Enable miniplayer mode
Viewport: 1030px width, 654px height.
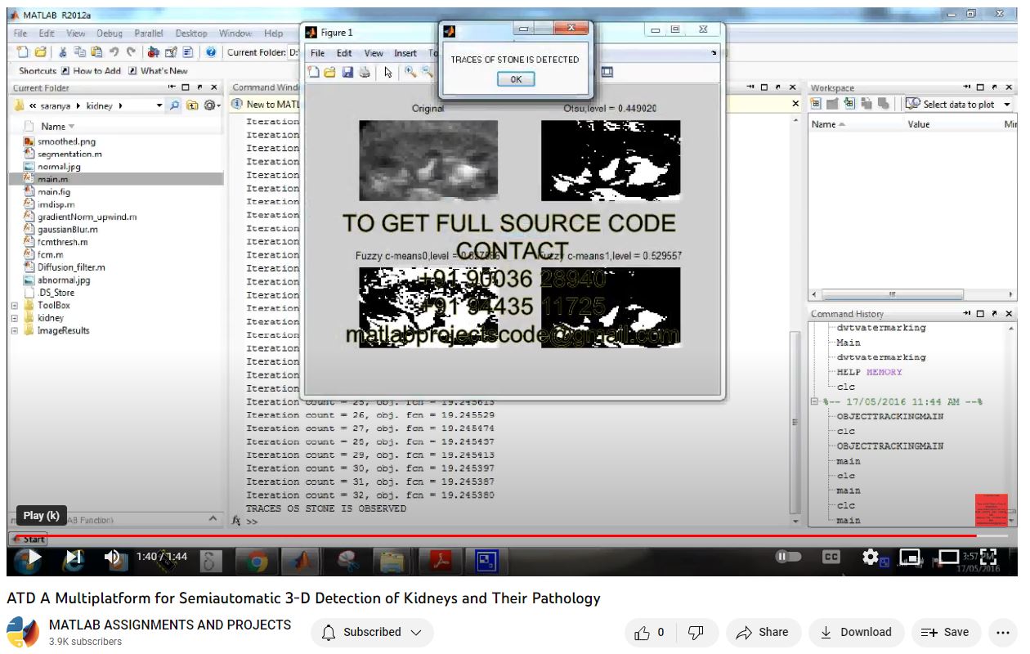coord(910,558)
